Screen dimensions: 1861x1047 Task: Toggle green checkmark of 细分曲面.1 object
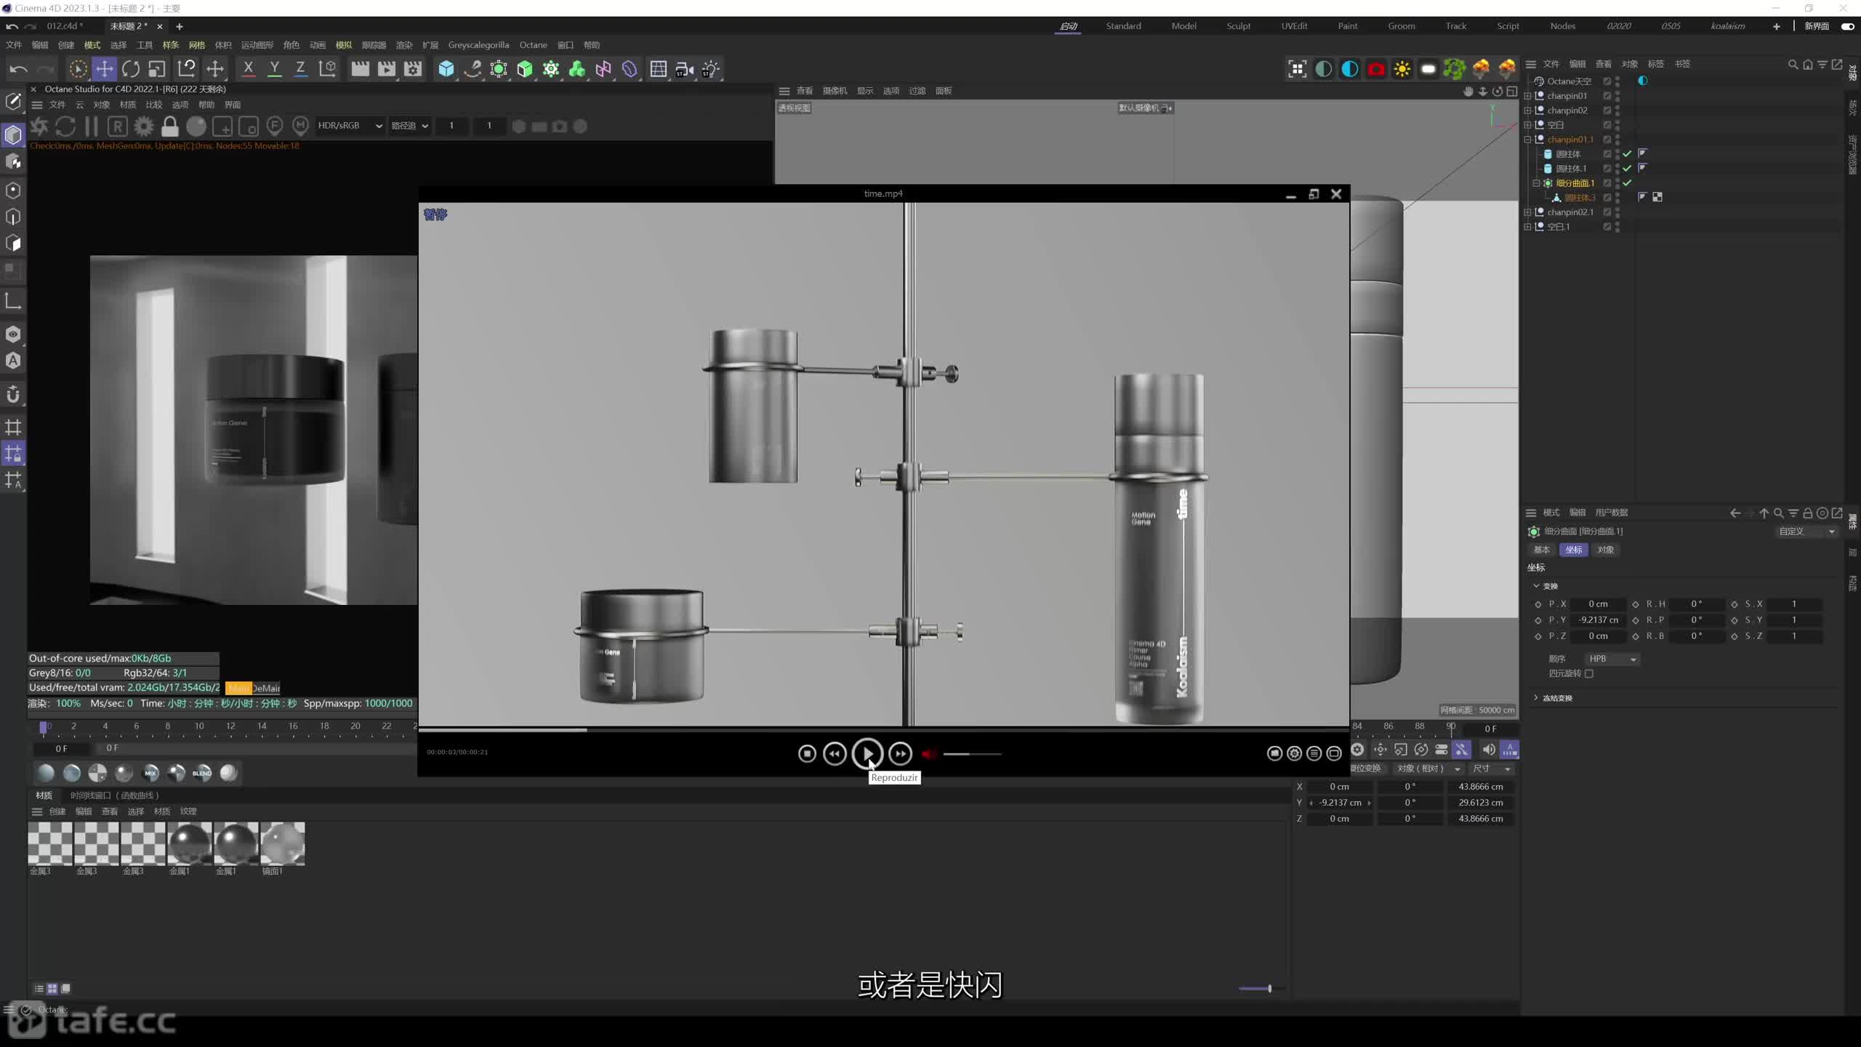(x=1627, y=183)
